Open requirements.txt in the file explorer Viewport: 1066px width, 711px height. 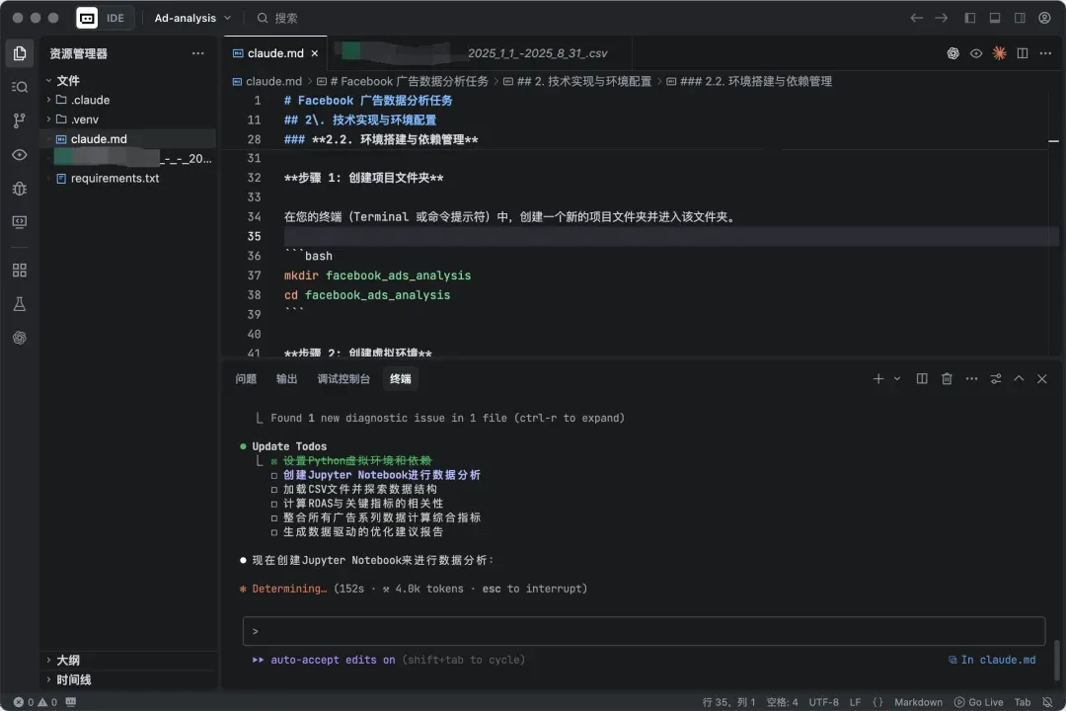click(x=114, y=178)
